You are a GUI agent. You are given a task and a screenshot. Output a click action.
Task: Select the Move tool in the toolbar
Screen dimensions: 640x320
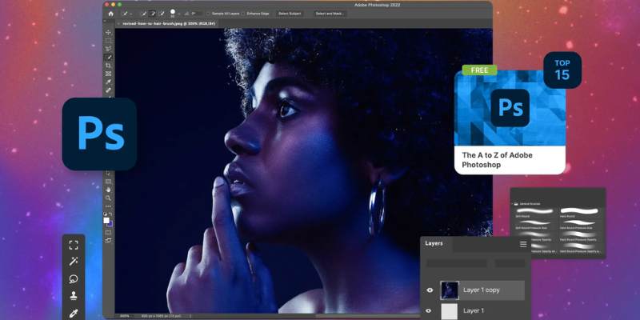point(108,32)
